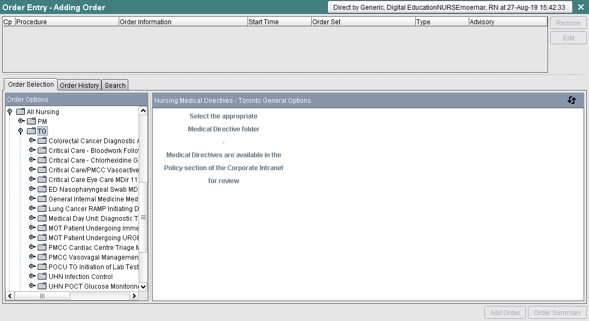Collapse the TG tree node
589x321 pixels.
20,131
